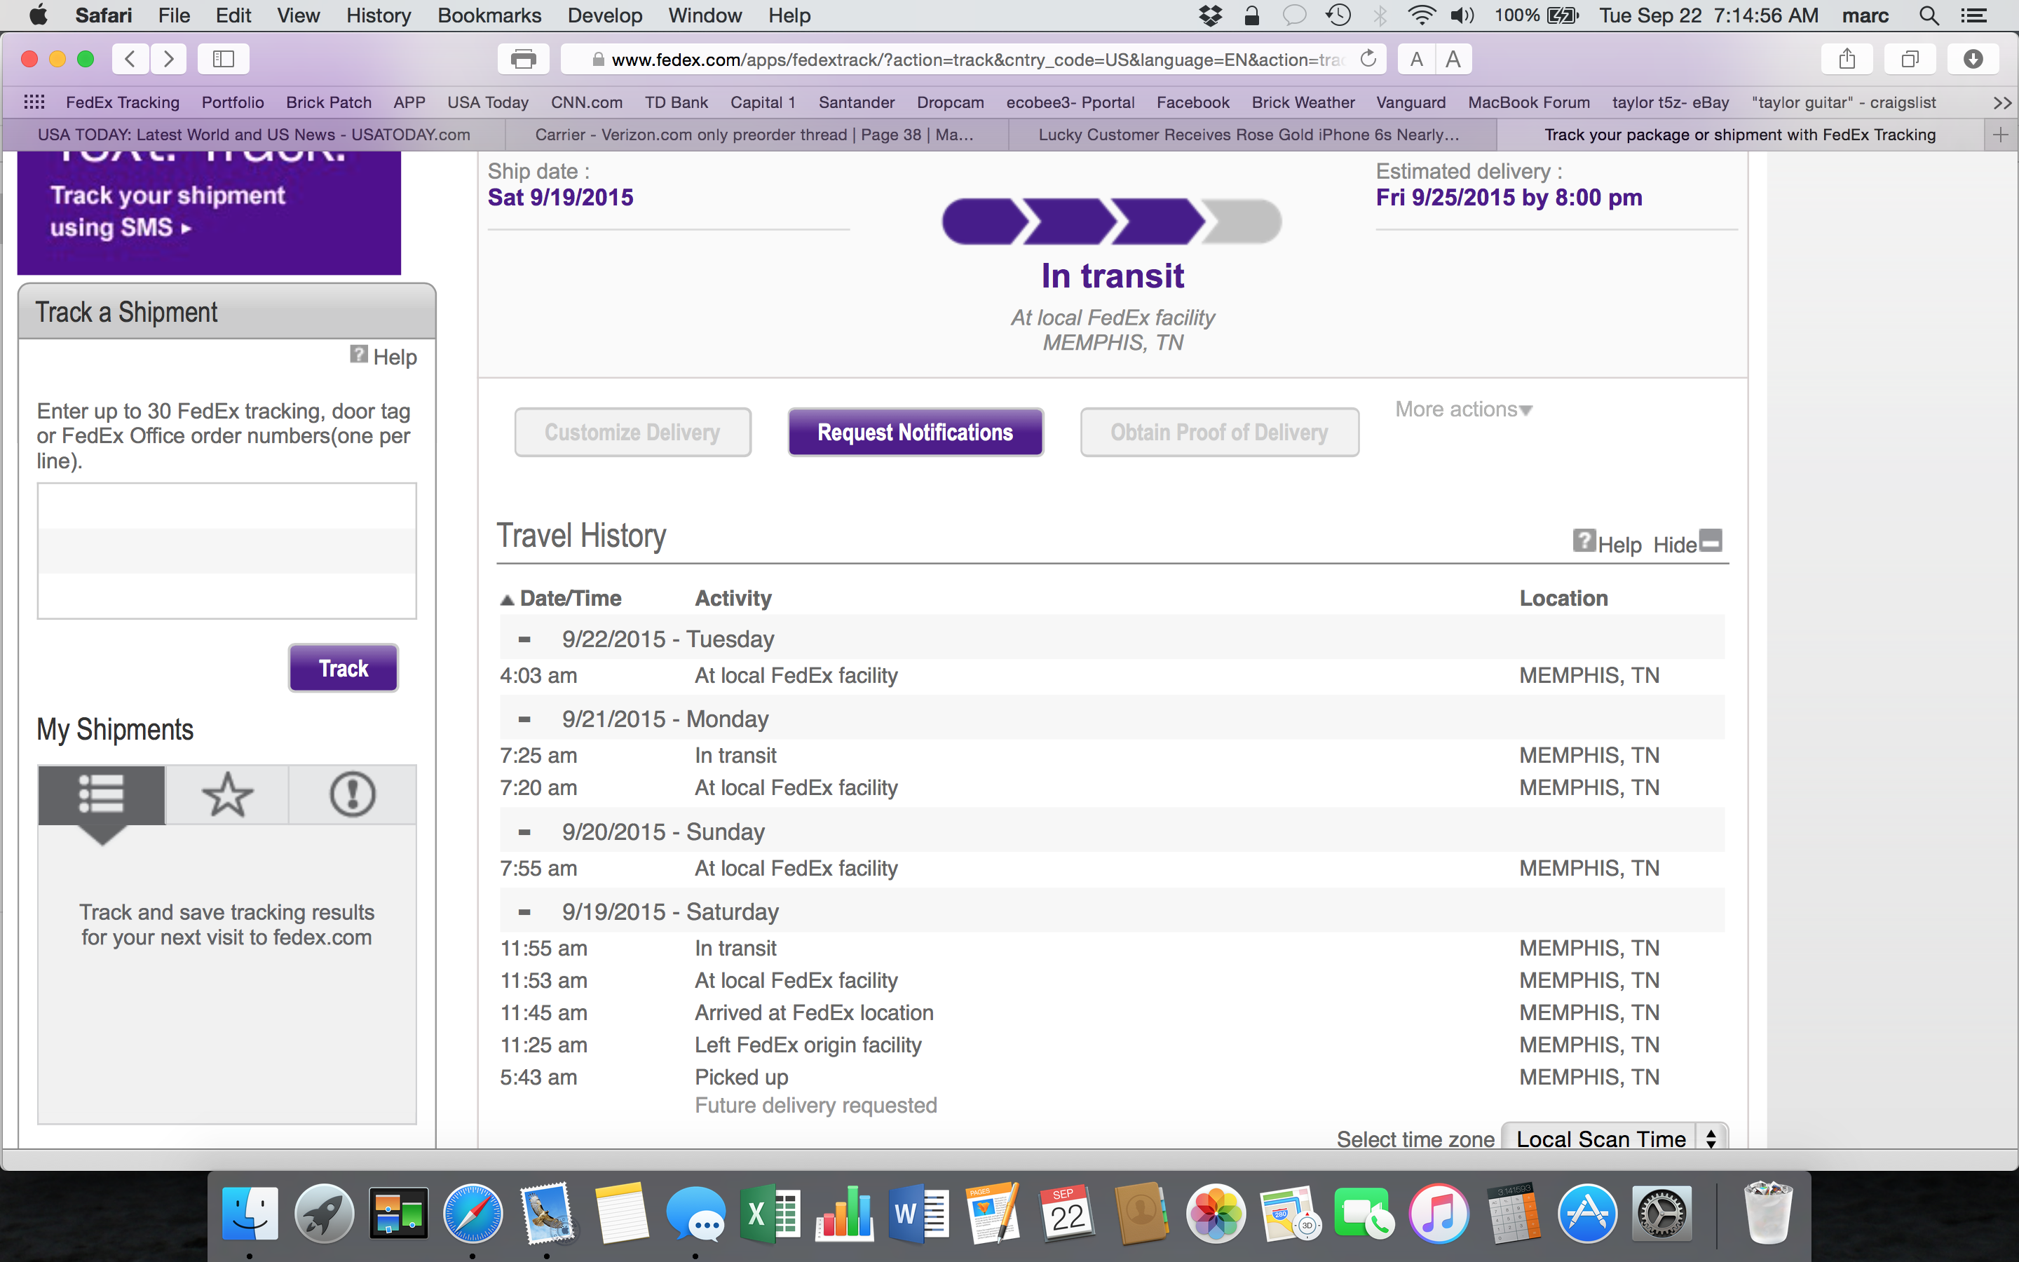This screenshot has height=1262, width=2019.
Task: Hide the Travel History section
Action: point(1687,543)
